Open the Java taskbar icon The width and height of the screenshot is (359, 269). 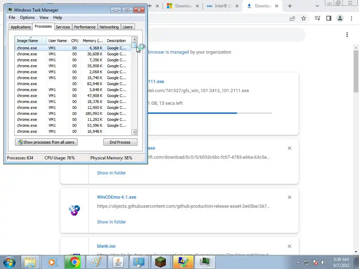[x=118, y=262]
